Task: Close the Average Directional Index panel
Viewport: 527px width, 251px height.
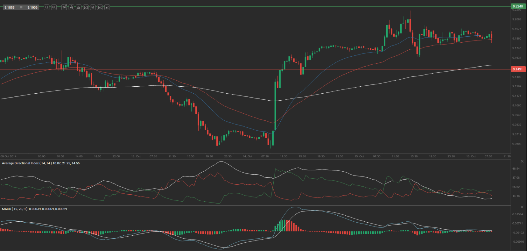Action: coord(522,161)
